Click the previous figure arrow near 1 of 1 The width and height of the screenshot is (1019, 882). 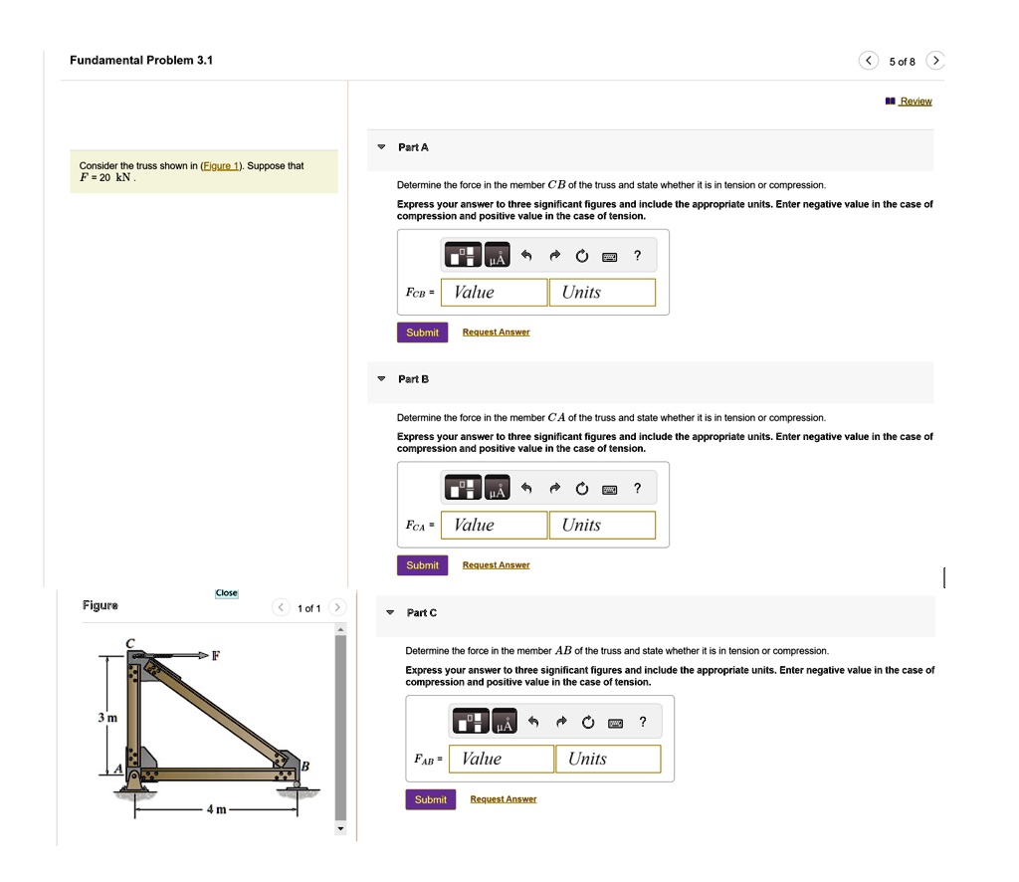point(281,606)
